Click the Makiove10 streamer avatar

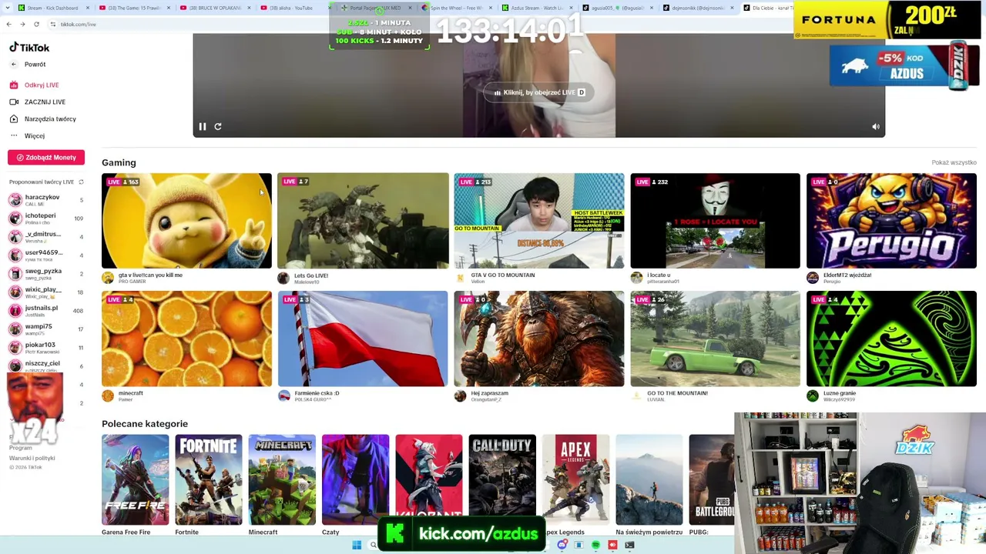coord(283,278)
